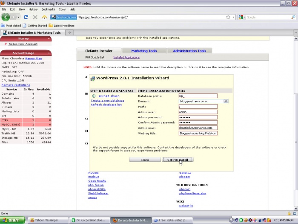298x224 pixels.
Task: Click the freehostia.com site identity badge
Action: point(63,17)
